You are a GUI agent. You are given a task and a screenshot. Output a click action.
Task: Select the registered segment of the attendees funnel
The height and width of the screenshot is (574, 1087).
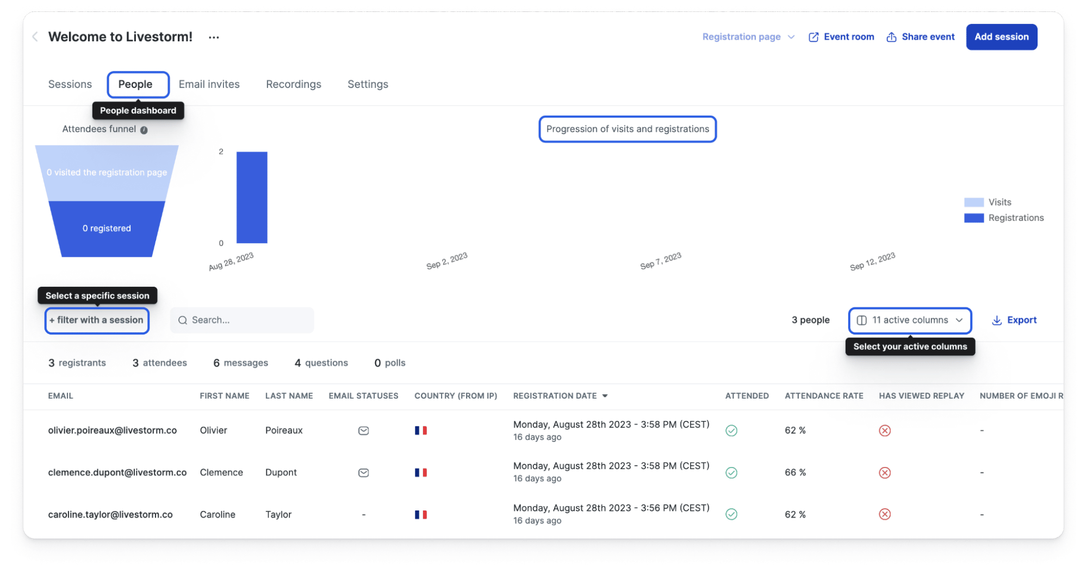(x=107, y=228)
